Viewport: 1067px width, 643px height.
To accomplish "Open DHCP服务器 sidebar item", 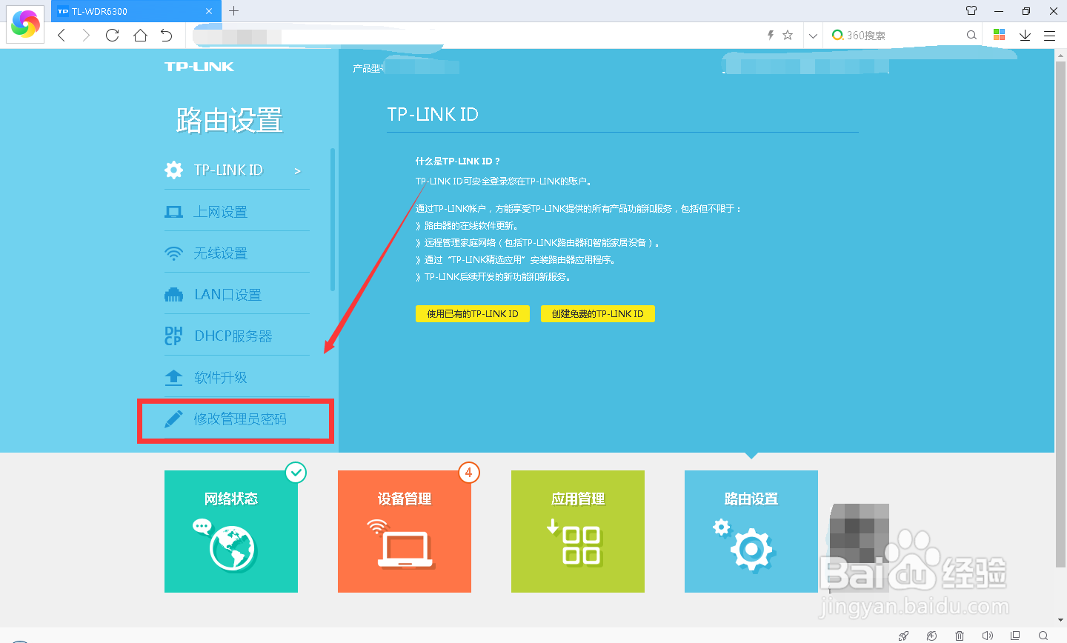I will pyautogui.click(x=237, y=336).
